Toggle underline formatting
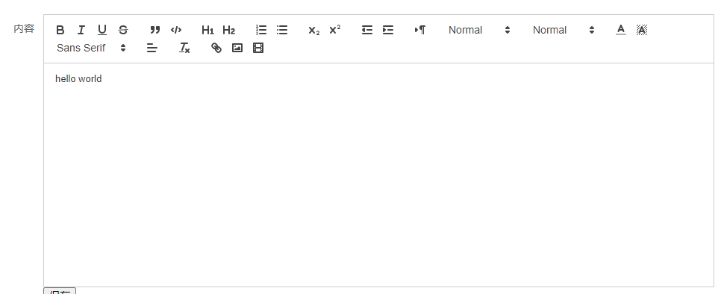This screenshot has height=294, width=718. click(102, 31)
